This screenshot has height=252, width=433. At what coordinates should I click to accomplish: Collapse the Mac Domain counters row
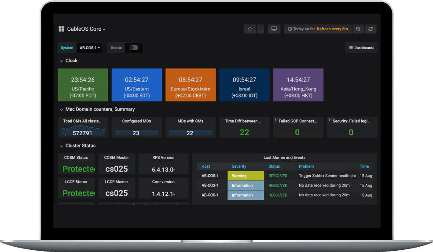pyautogui.click(x=97, y=109)
